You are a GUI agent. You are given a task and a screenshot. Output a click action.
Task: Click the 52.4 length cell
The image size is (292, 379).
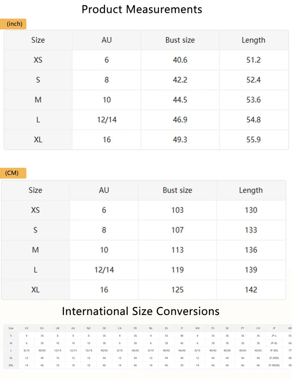253,80
